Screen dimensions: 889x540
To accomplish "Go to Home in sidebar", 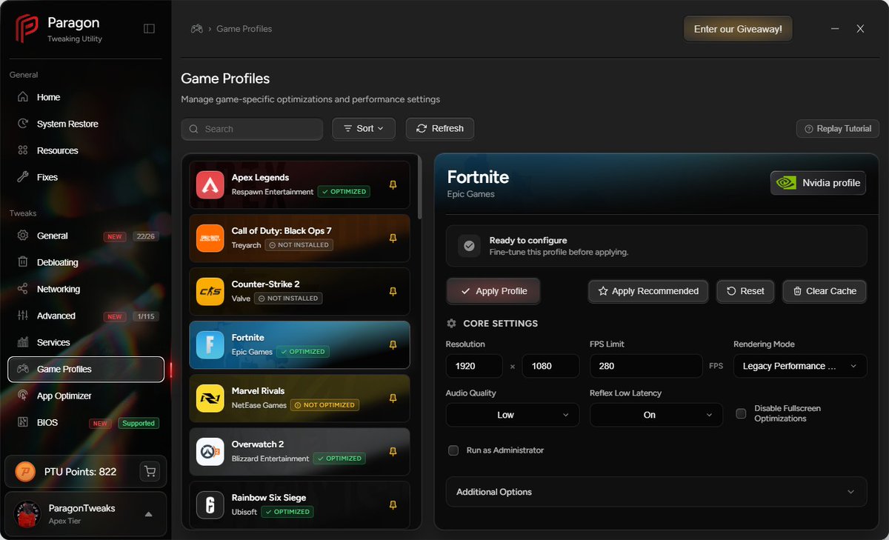I will pos(86,97).
